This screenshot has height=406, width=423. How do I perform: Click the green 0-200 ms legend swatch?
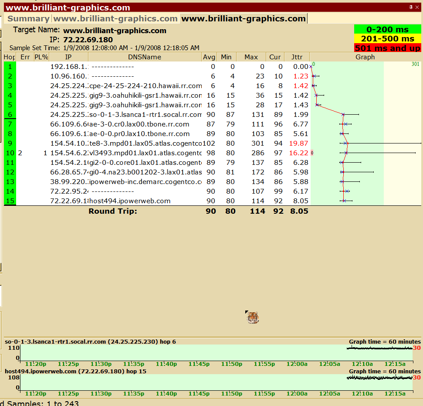(x=387, y=29)
